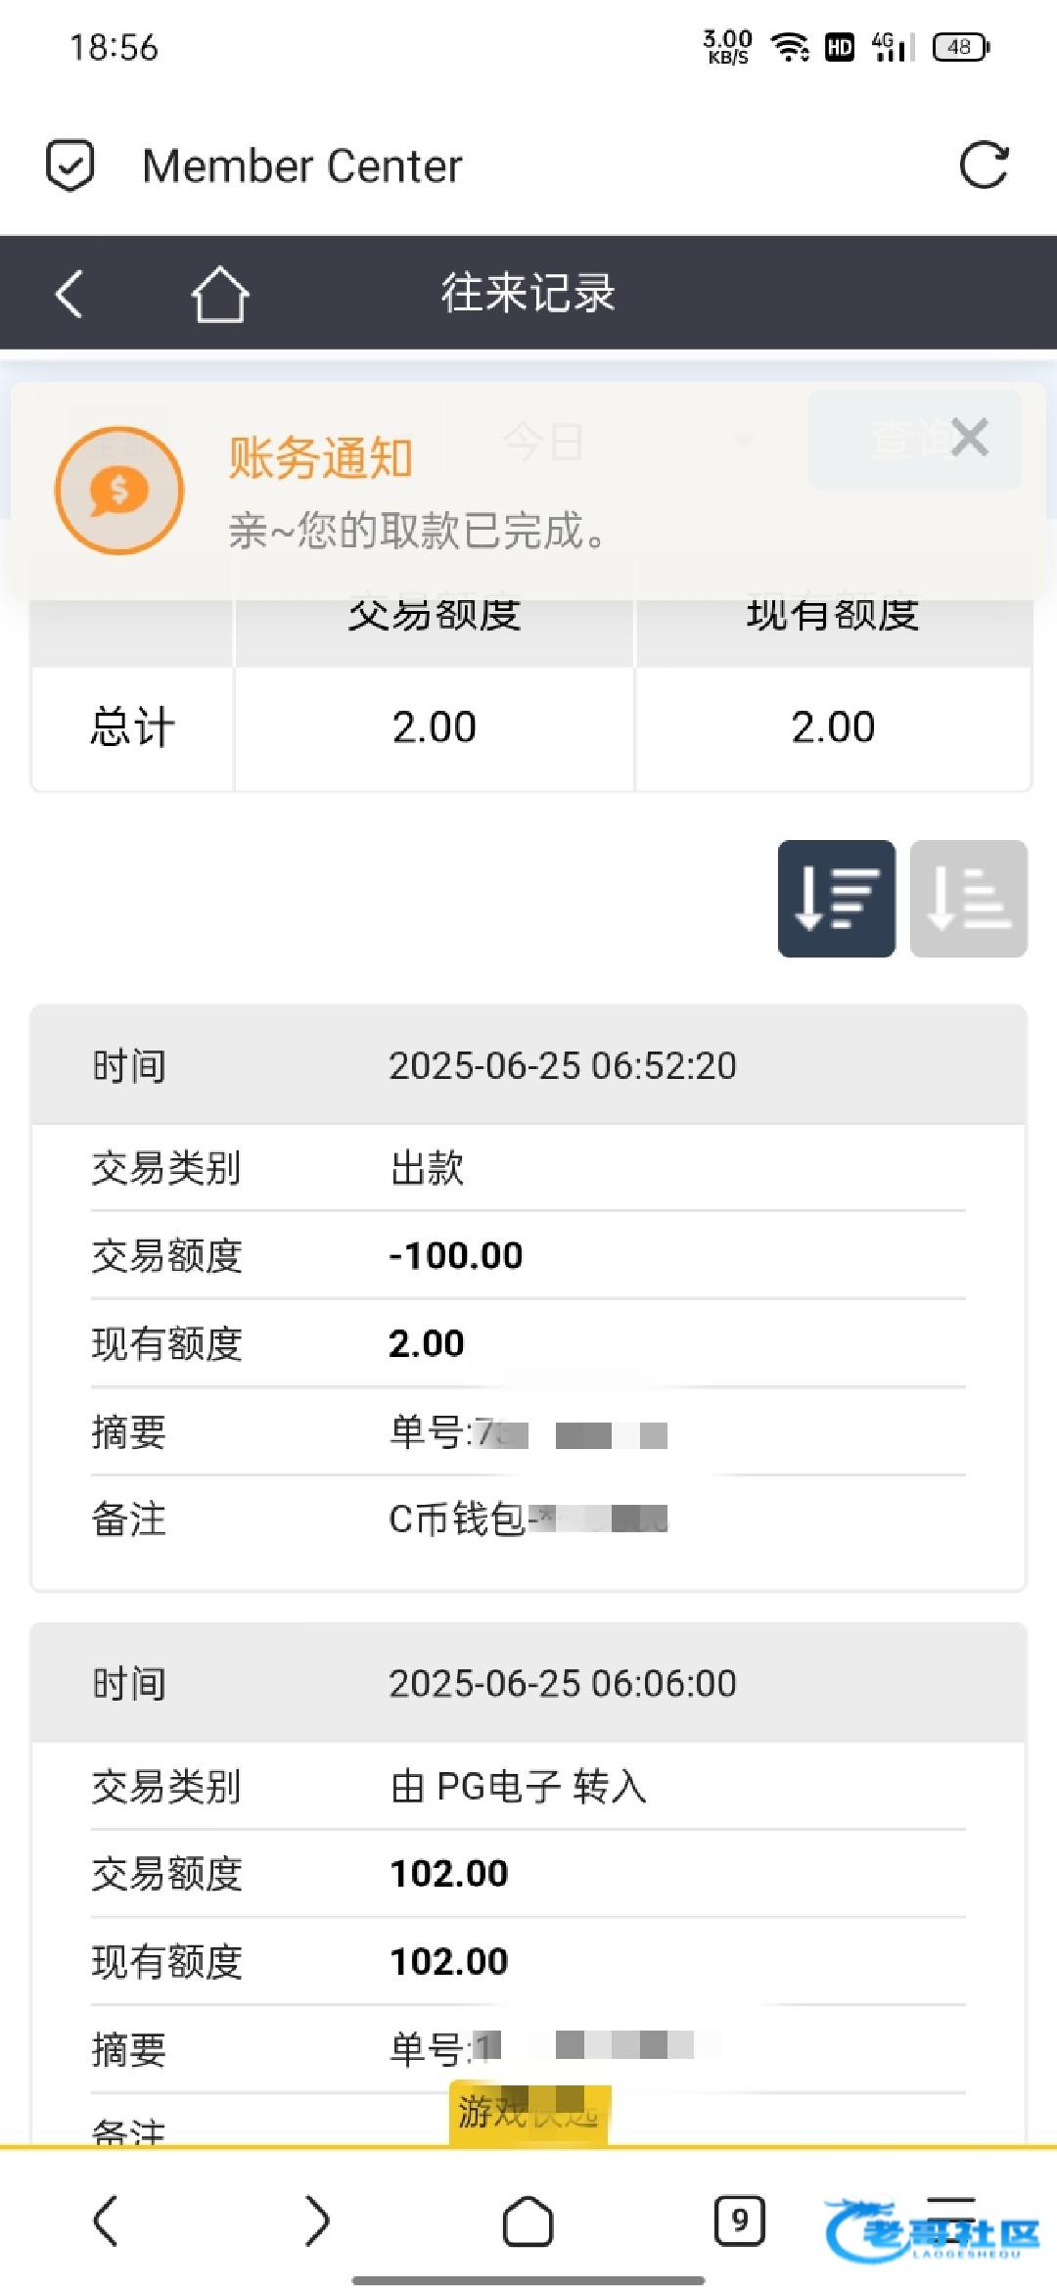Screen dimensions: 1057x2291
Task: Switch to compact list view
Action: pos(968,898)
